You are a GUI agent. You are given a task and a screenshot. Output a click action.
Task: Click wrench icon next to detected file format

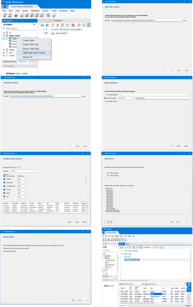pos(19,167)
